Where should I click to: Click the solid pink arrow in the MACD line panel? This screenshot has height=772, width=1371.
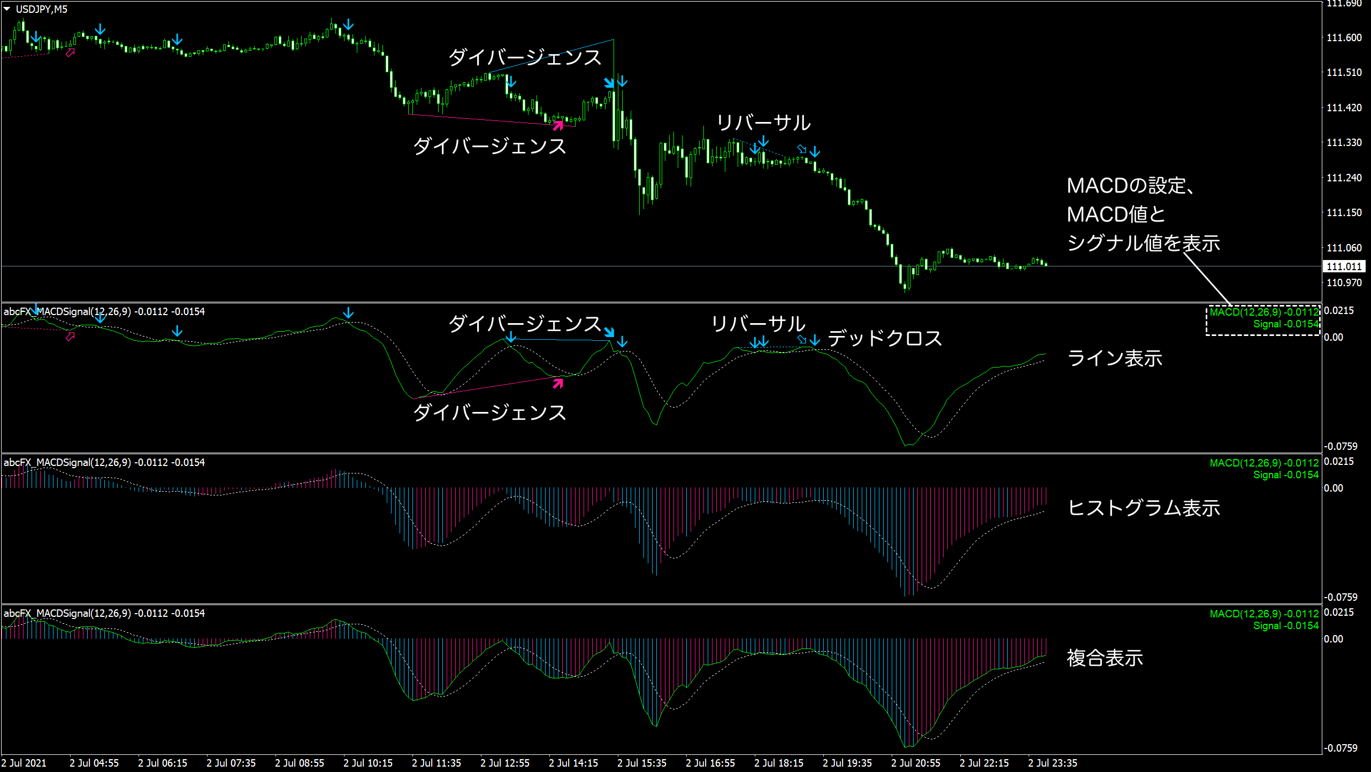pyautogui.click(x=558, y=383)
